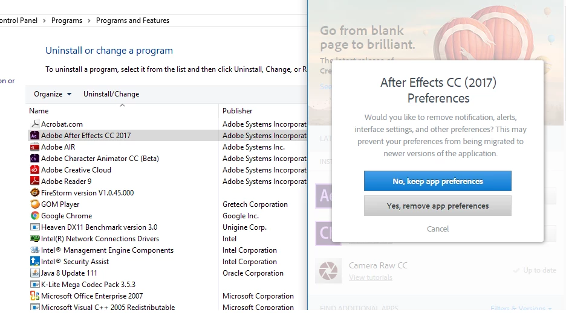
Task: Click the Intel Management Engine Components icon
Action: click(34, 250)
